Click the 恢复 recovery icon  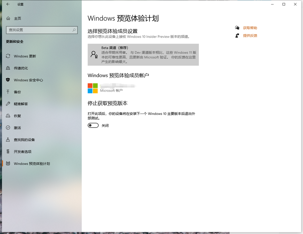[x=8, y=116]
